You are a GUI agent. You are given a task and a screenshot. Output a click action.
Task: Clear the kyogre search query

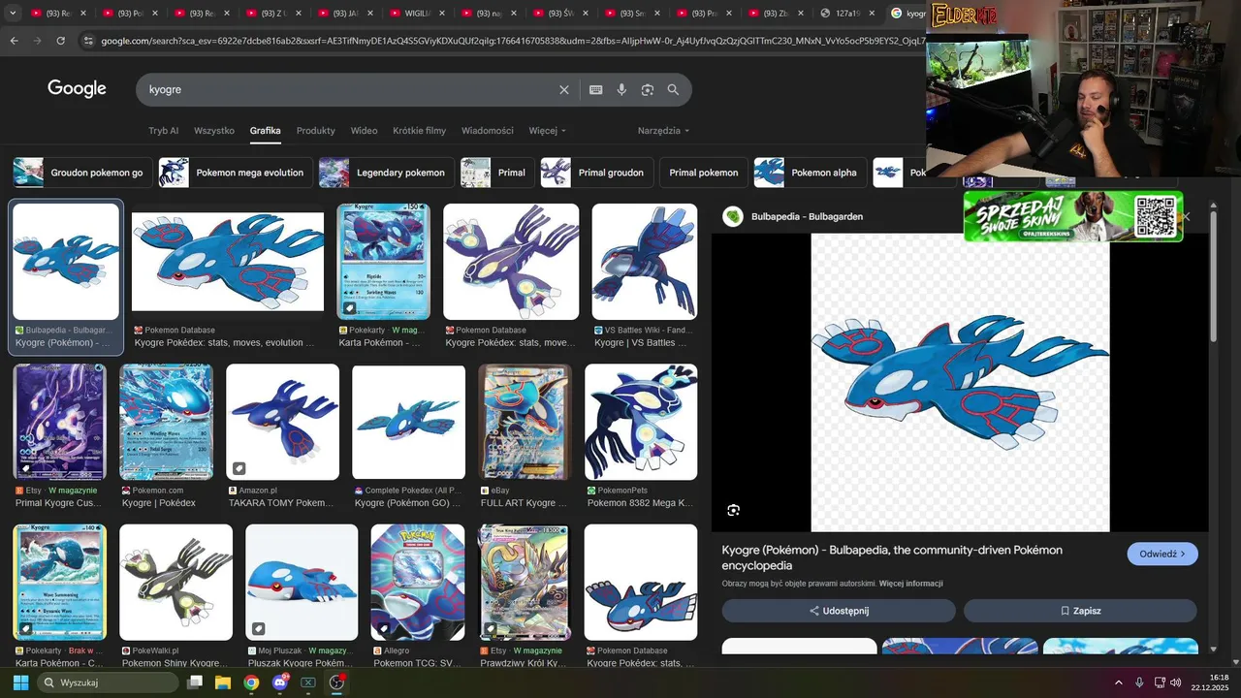pyautogui.click(x=564, y=89)
